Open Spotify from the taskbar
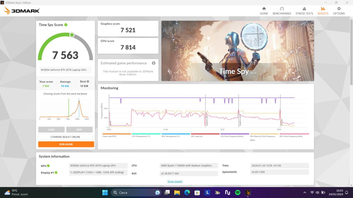The width and height of the screenshot is (353, 198). (x=237, y=192)
